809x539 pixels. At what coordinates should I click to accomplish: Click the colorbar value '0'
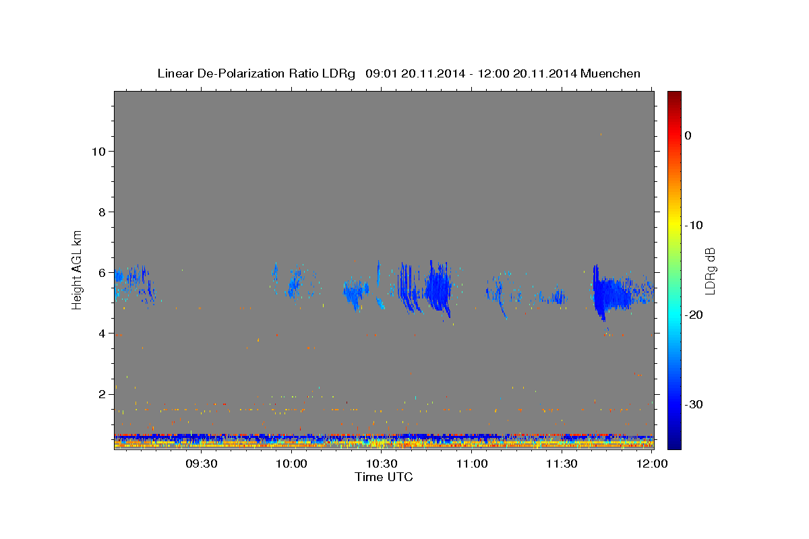coord(688,135)
